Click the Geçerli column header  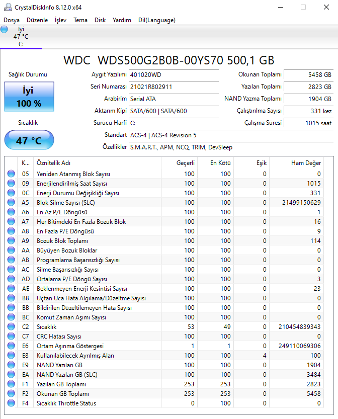(179, 163)
